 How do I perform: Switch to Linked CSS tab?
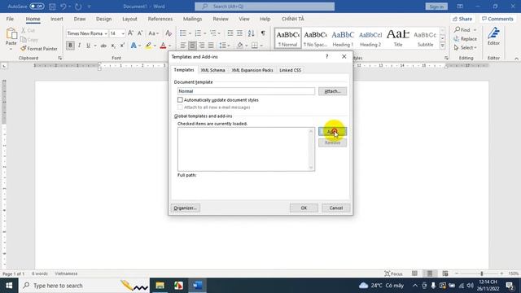290,70
